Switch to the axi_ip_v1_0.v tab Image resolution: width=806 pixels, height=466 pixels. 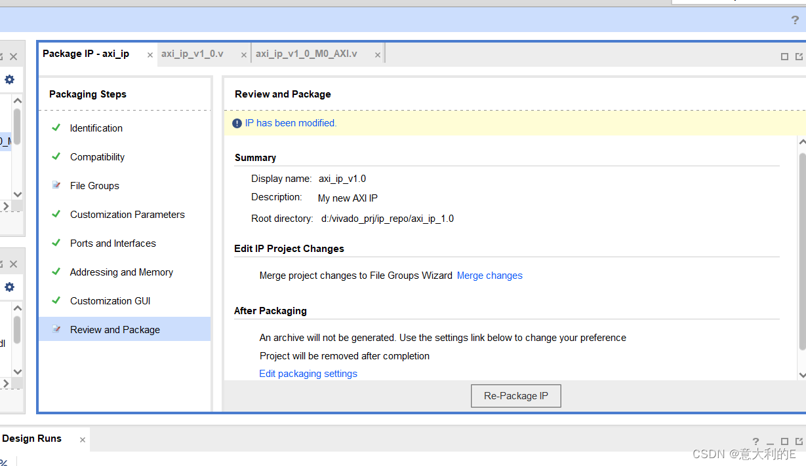pyautogui.click(x=193, y=54)
